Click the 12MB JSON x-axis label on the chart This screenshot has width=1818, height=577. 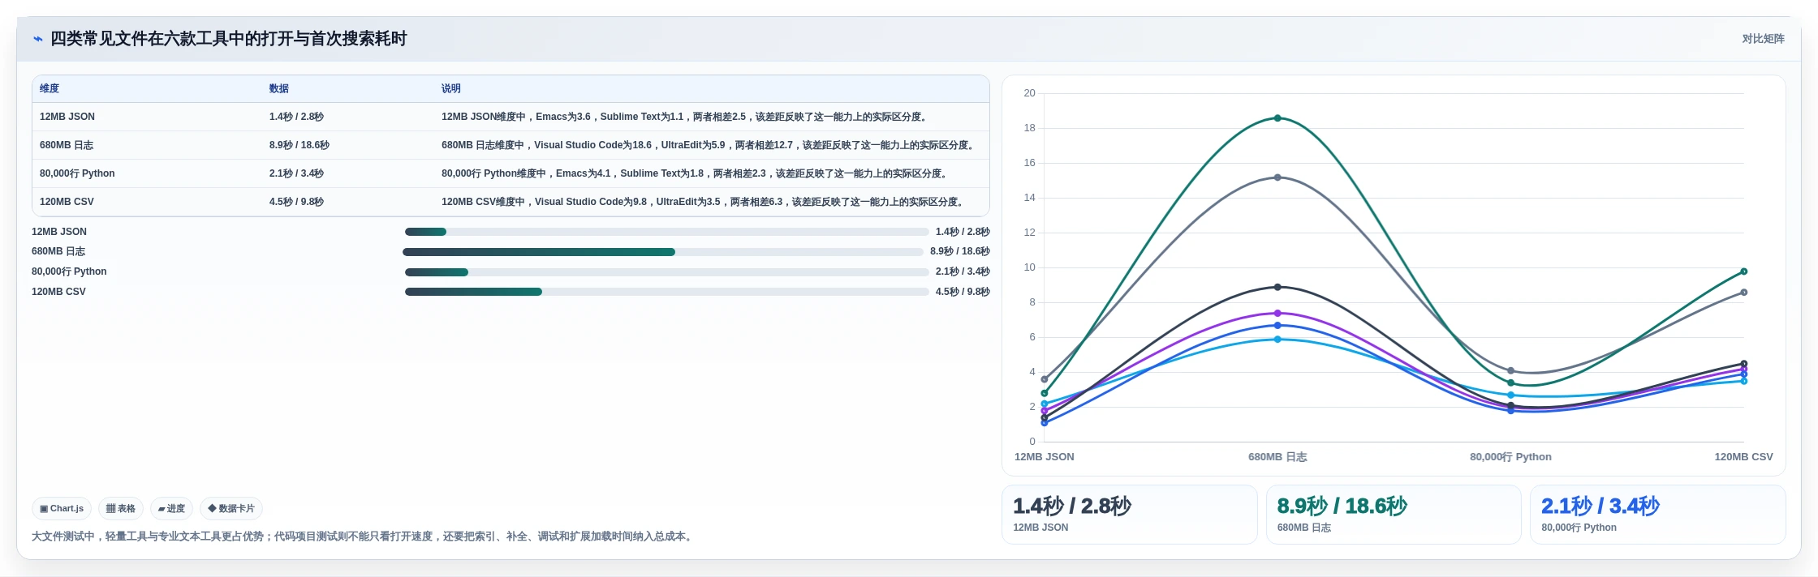coord(1045,457)
